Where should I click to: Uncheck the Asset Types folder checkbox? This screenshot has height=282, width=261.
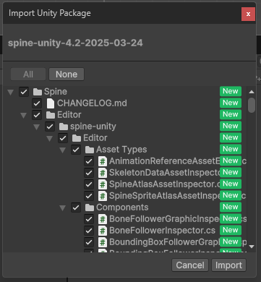tap(76, 150)
